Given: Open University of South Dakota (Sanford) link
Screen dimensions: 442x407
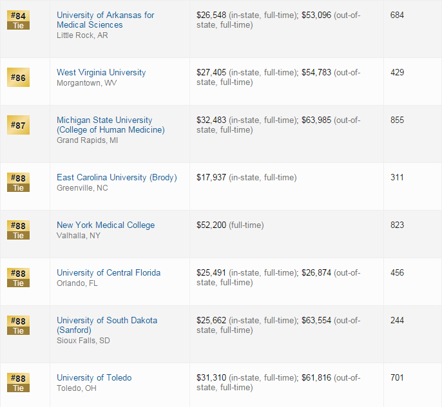Looking at the screenshot, I should [x=107, y=325].
